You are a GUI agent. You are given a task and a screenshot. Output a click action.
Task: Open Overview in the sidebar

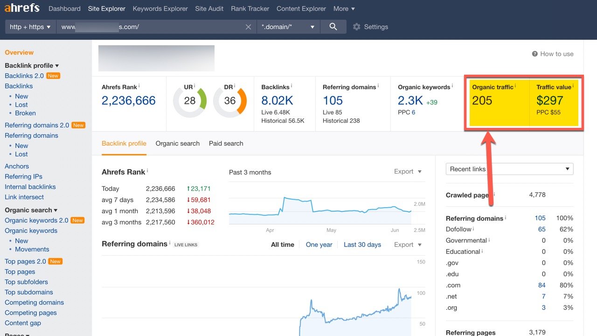point(19,52)
